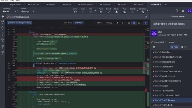The image size is (192, 108).
Task: Close the active hw3d tab
Action: pos(161,4)
